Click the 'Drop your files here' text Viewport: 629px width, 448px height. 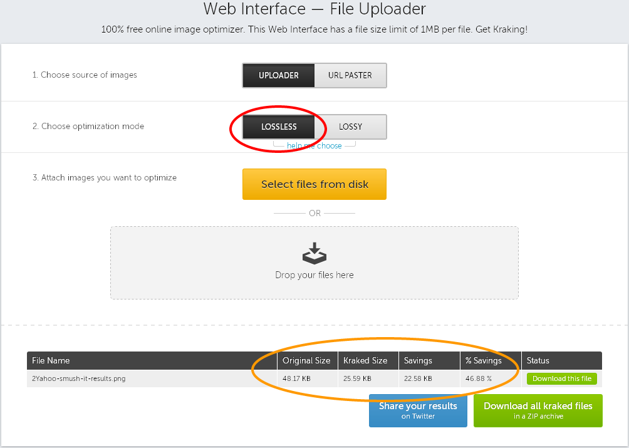click(314, 275)
